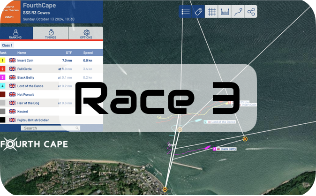The width and height of the screenshot is (316, 196).
Task: Click the Fourth Cape logo
Action: [x=34, y=144]
